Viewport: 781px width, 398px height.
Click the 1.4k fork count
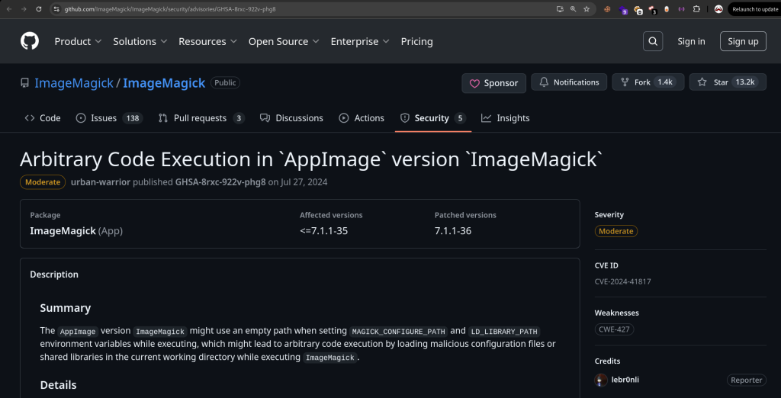coord(665,82)
